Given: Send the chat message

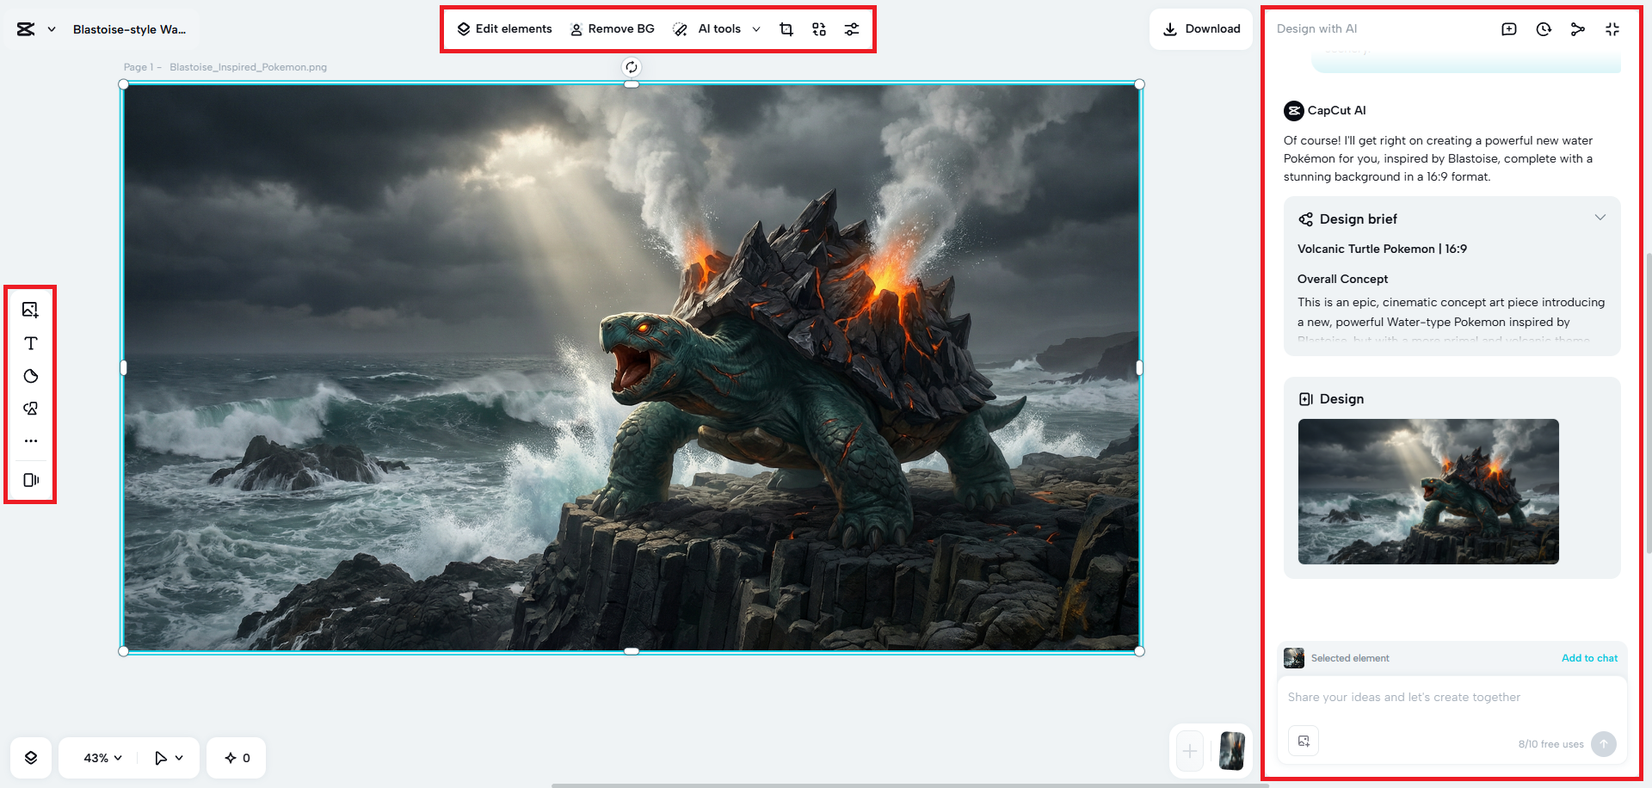Looking at the screenshot, I should [x=1604, y=744].
